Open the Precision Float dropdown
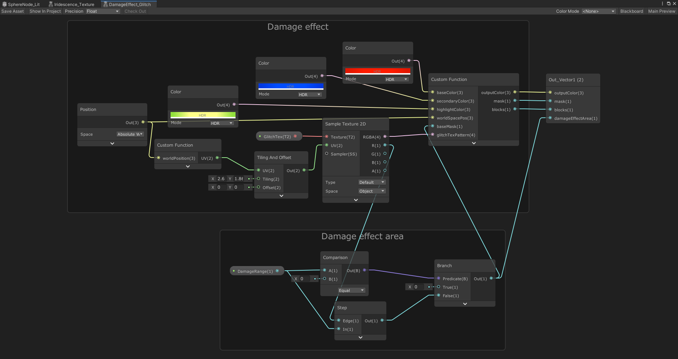Viewport: 678px width, 359px height. coord(103,11)
